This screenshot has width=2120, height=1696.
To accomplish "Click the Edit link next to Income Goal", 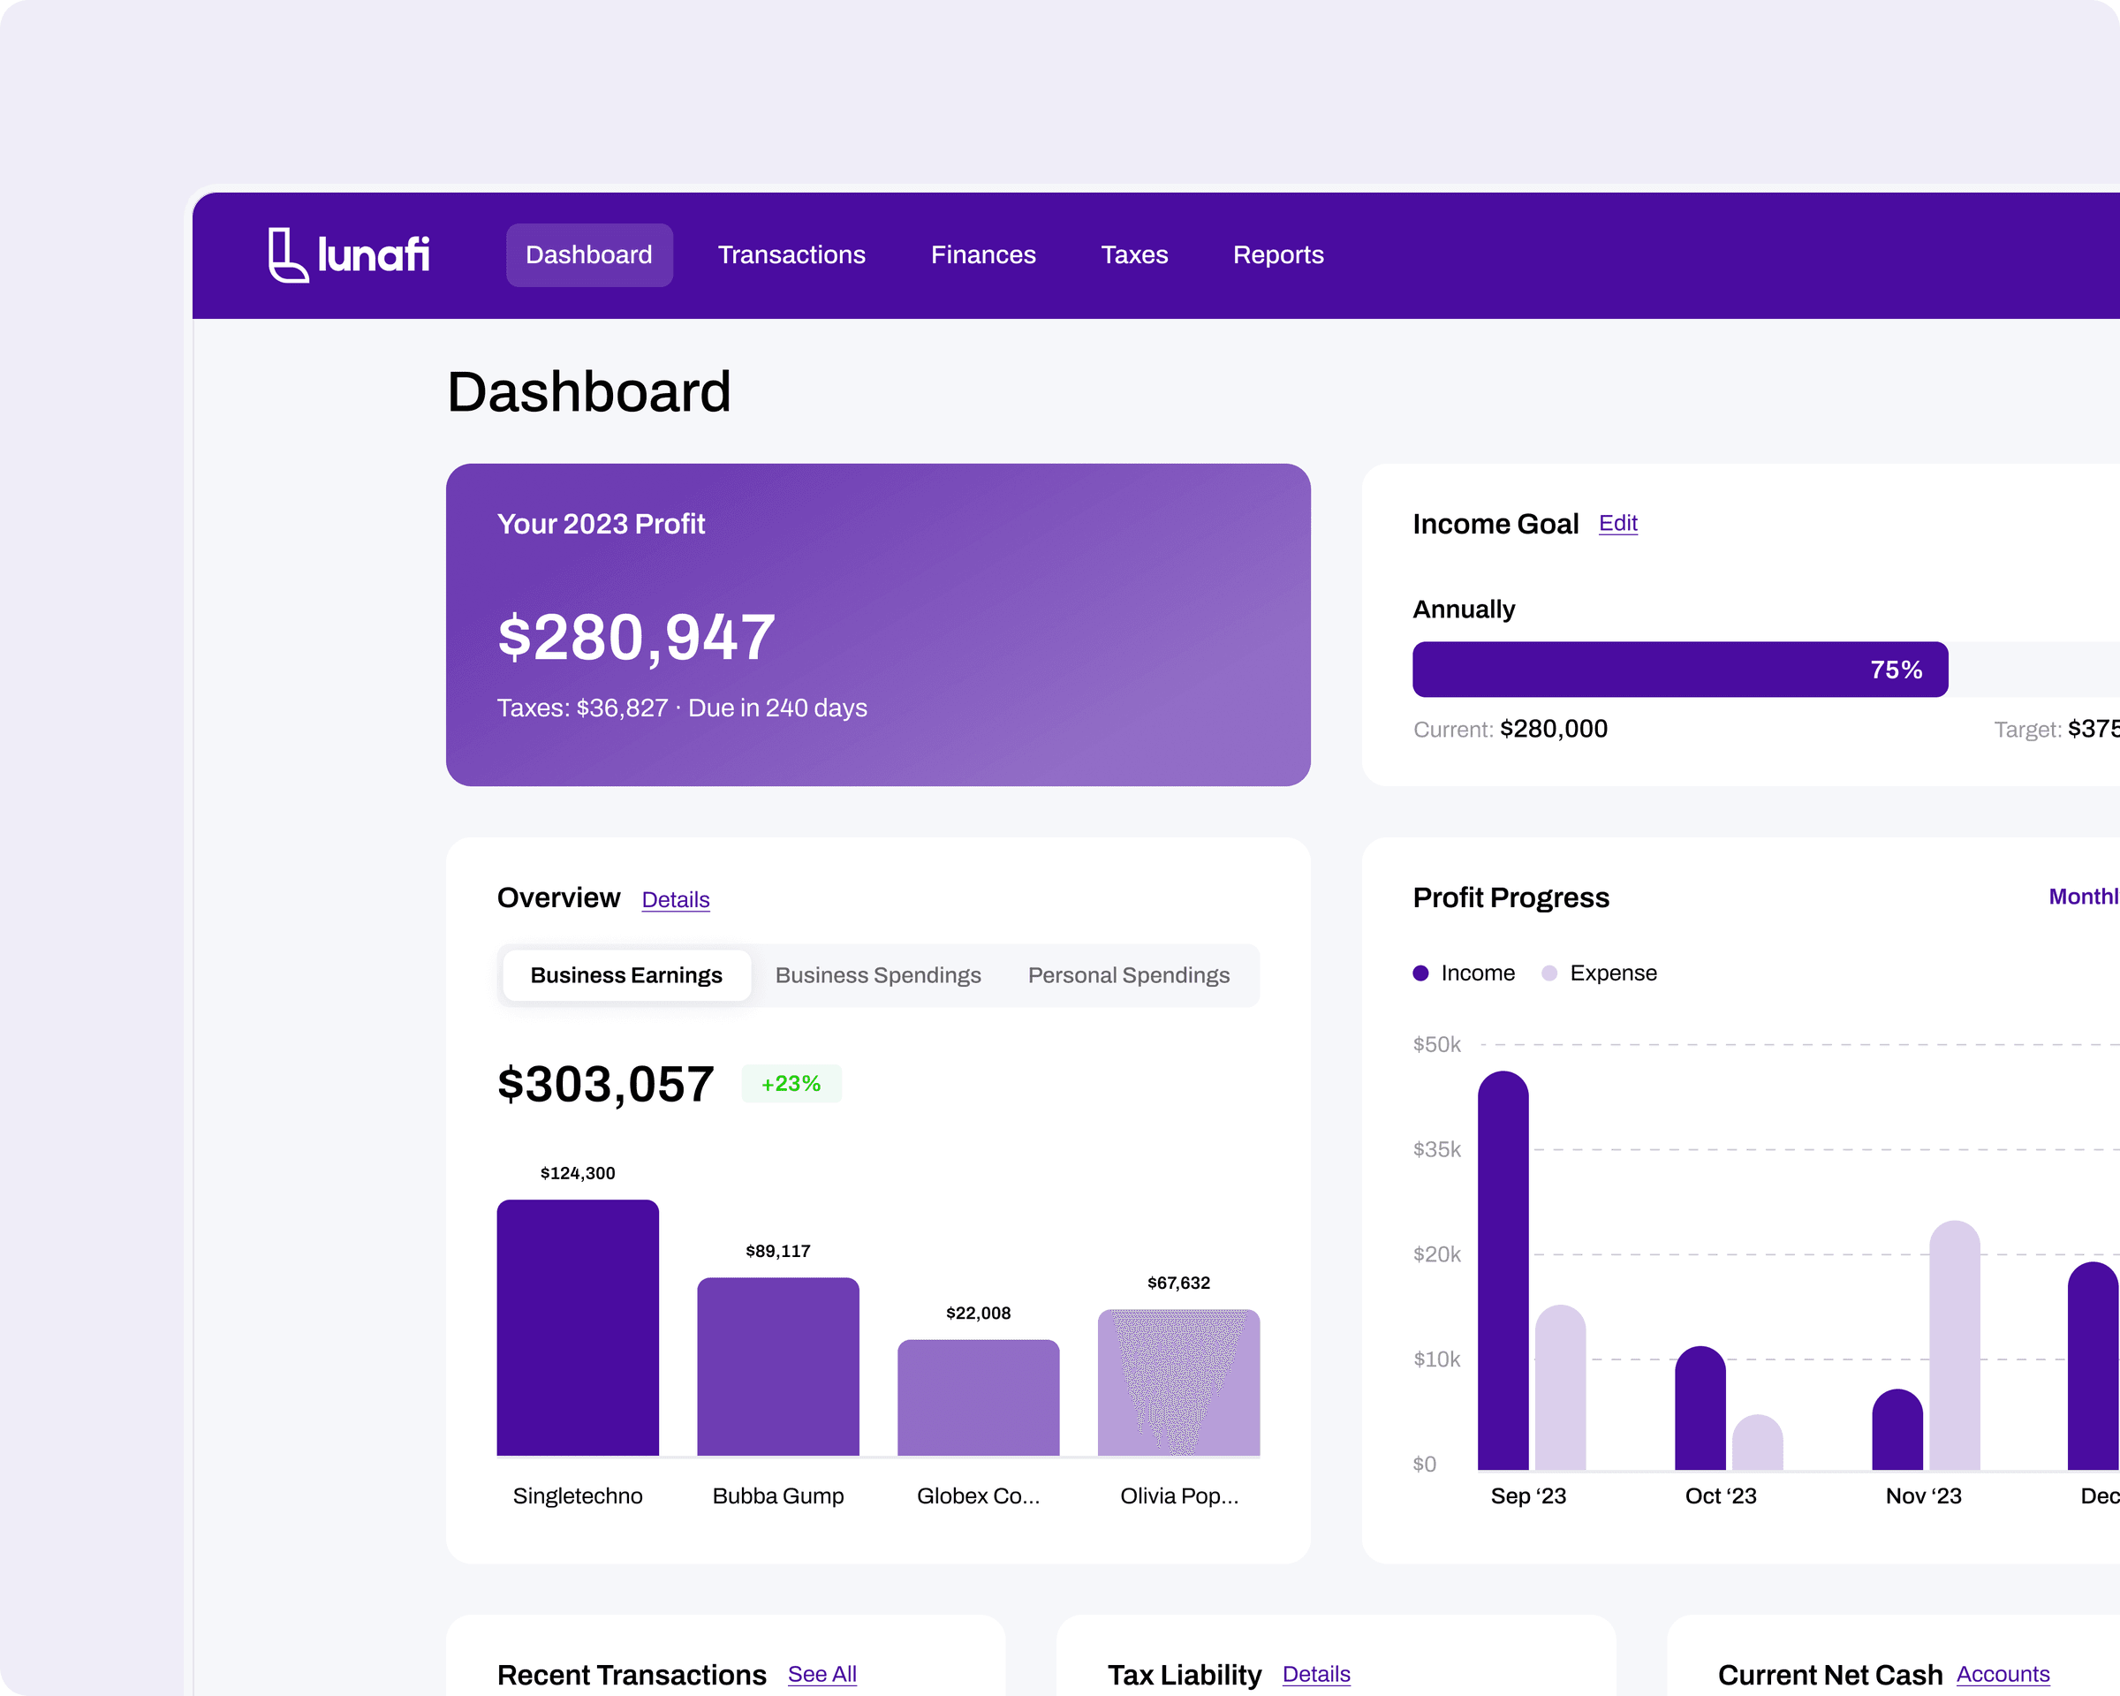I will pos(1617,523).
